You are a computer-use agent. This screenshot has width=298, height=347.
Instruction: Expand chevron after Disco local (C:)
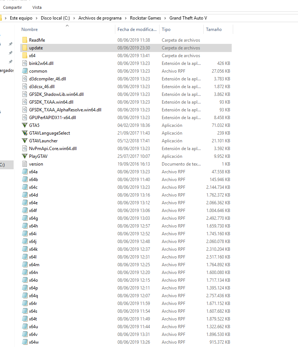[x=74, y=18]
